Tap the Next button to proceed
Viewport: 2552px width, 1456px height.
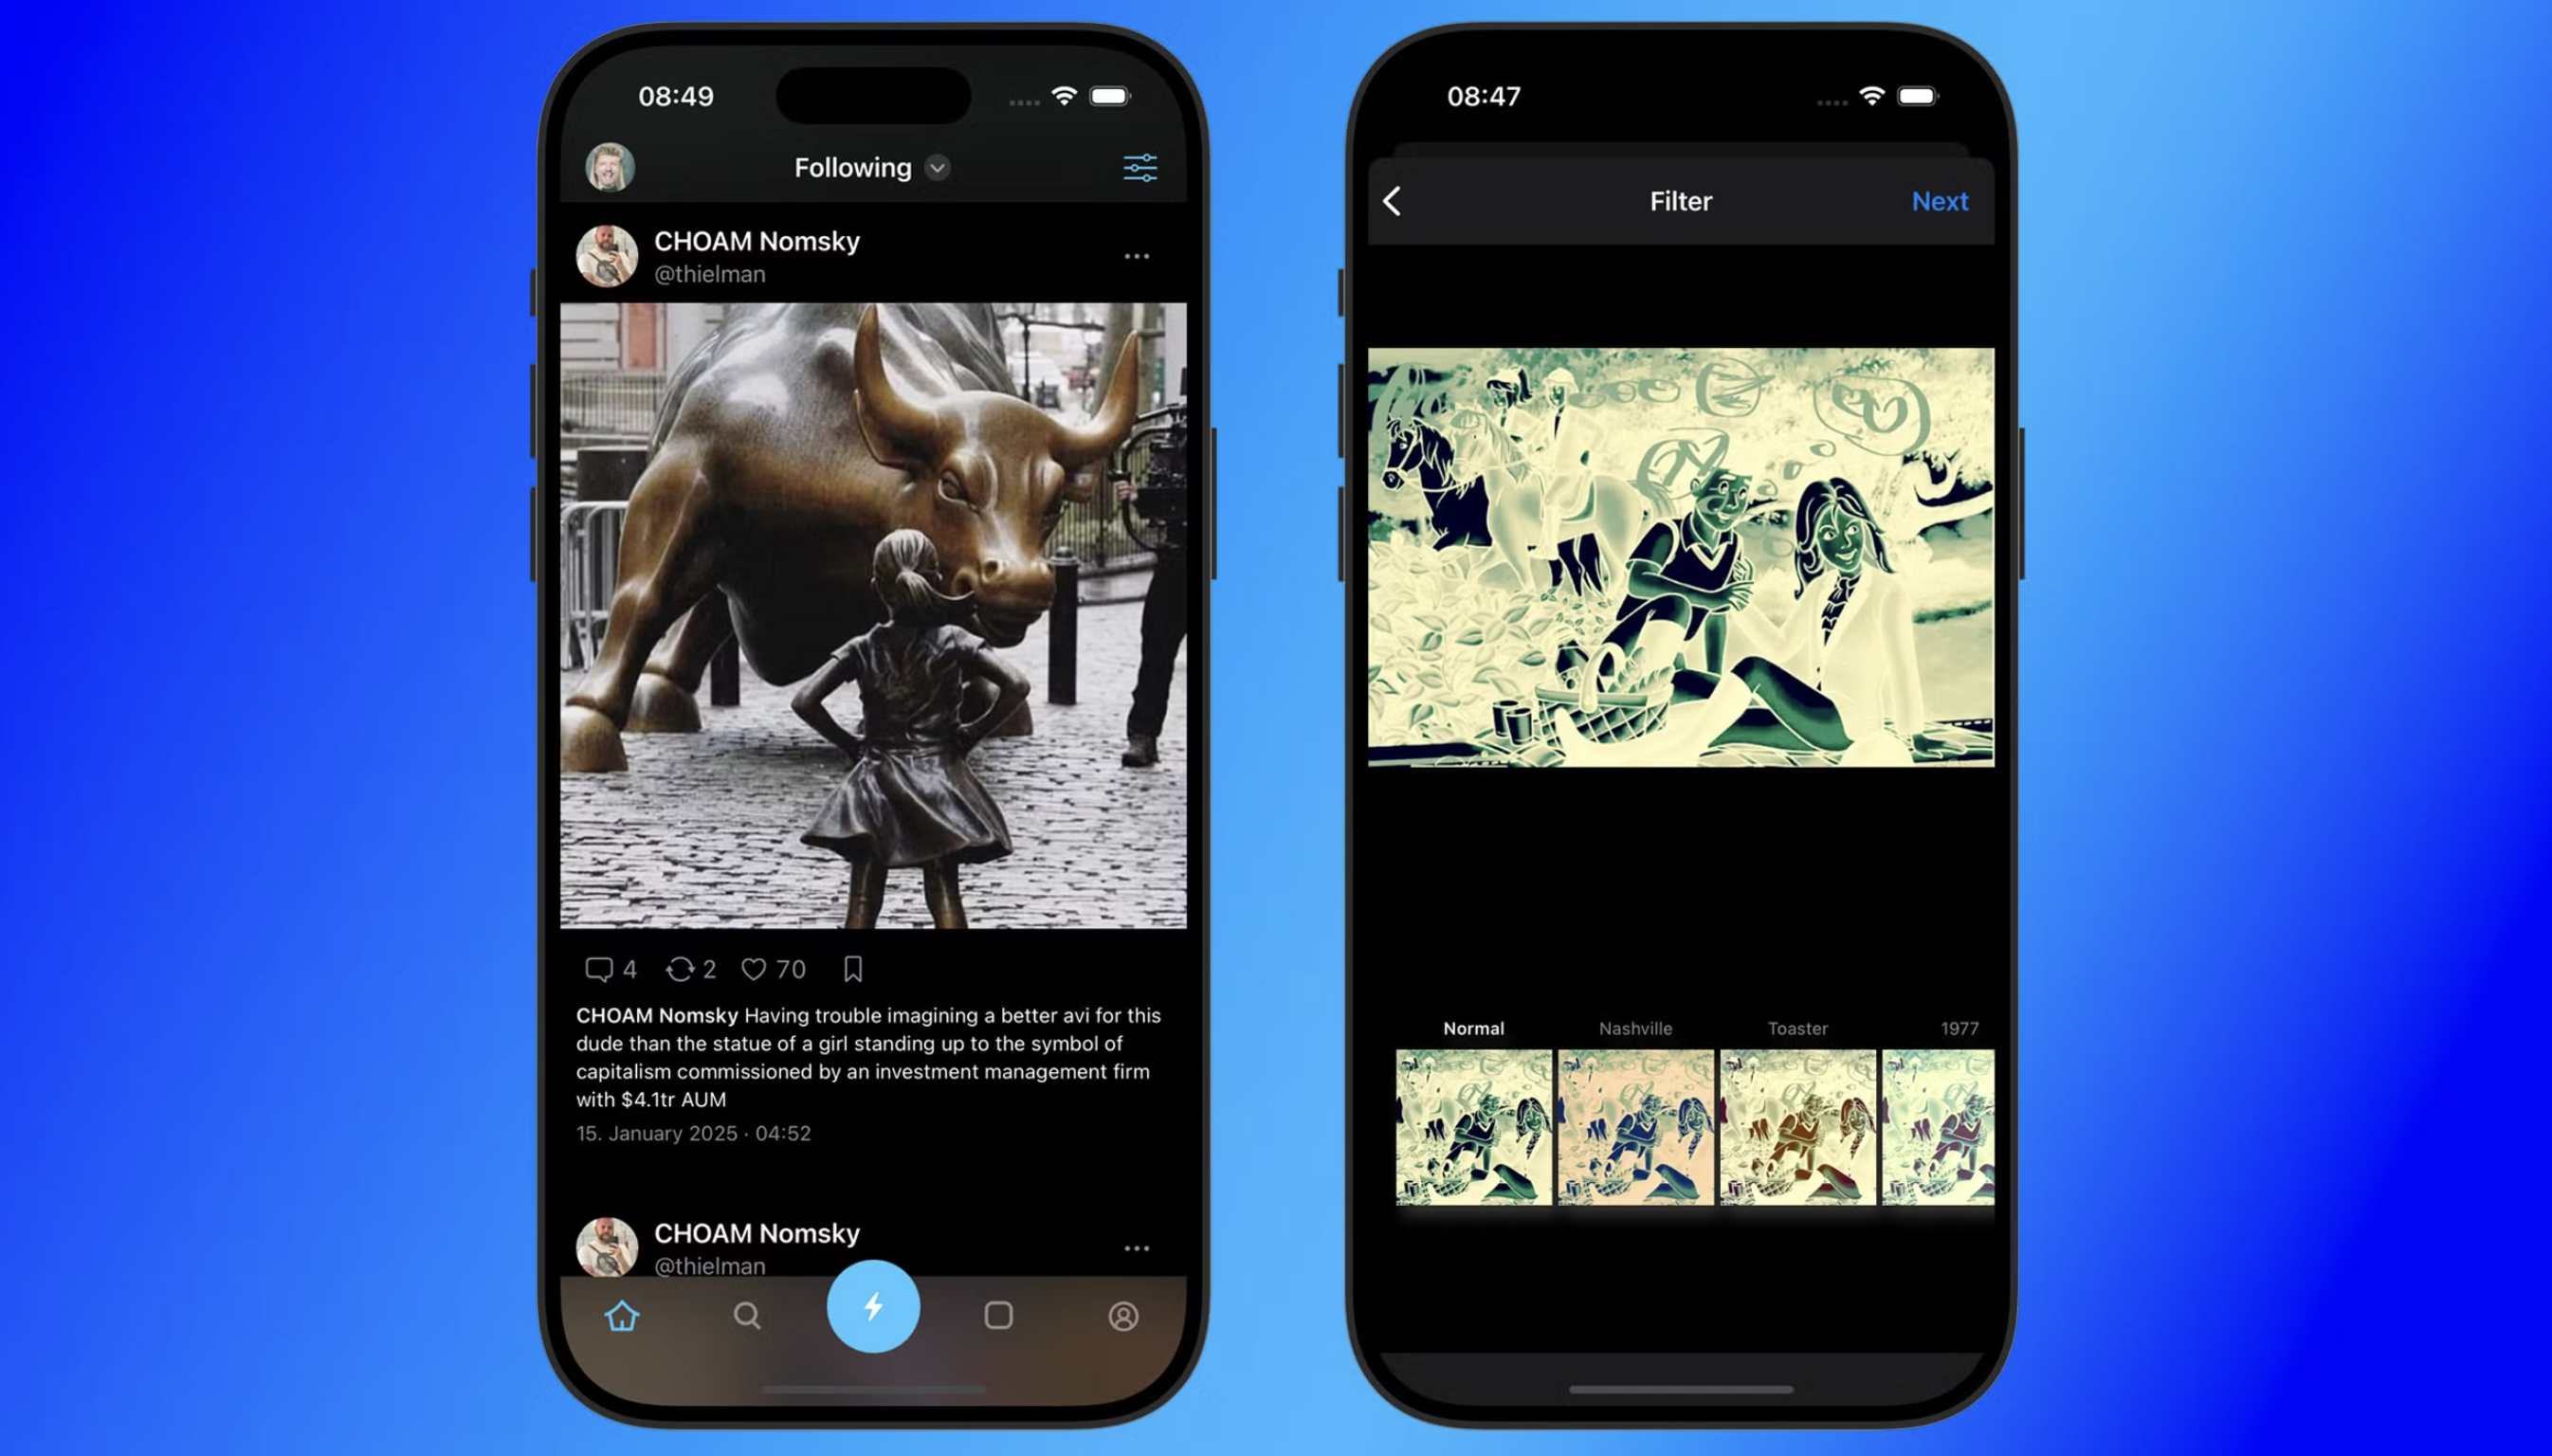click(1941, 198)
